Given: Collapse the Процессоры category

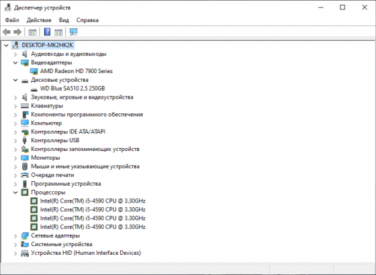Looking at the screenshot, I should pyautogui.click(x=15, y=192).
